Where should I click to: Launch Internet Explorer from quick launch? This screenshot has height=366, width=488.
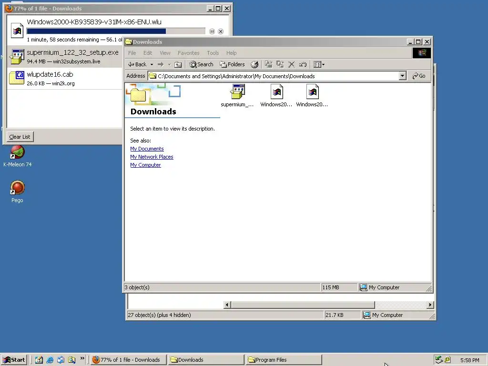pos(50,360)
